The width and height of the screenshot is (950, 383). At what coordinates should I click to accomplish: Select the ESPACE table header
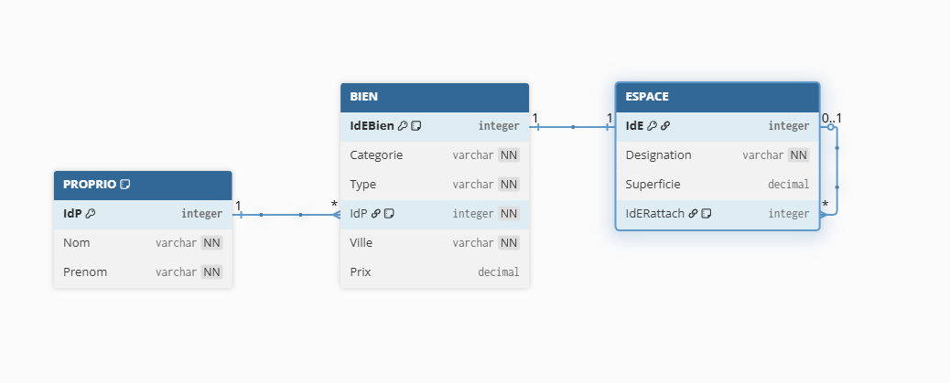[x=718, y=97]
